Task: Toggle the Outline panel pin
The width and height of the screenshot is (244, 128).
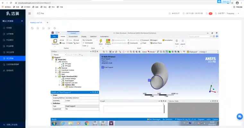Action: tap(93, 51)
